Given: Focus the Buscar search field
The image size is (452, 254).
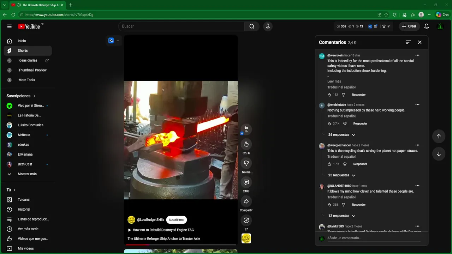Looking at the screenshot, I should point(181,26).
